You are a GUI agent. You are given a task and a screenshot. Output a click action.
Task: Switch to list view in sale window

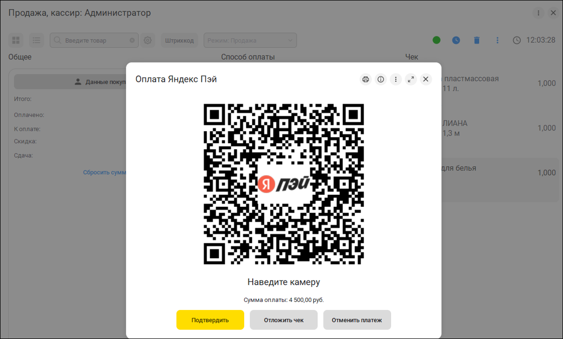pyautogui.click(x=36, y=40)
